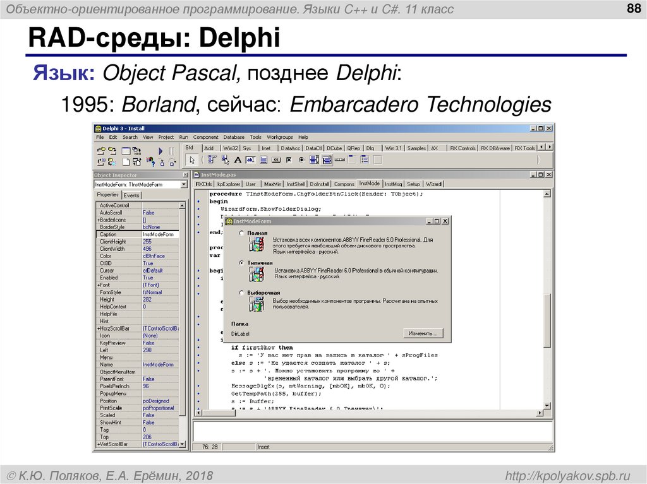
Task: Click the code editor vertical scrollbar thumb
Action: 547,321
